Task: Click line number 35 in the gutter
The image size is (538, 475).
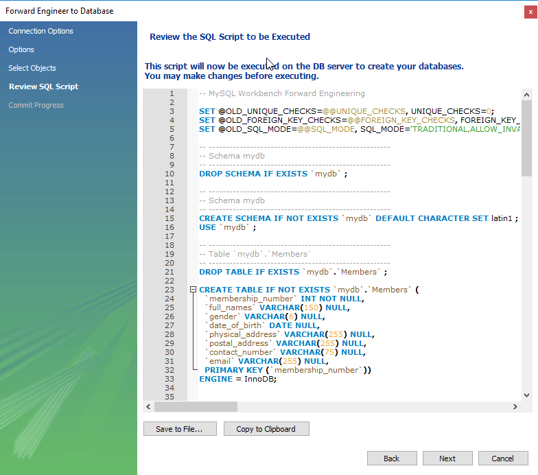Action: click(169, 397)
